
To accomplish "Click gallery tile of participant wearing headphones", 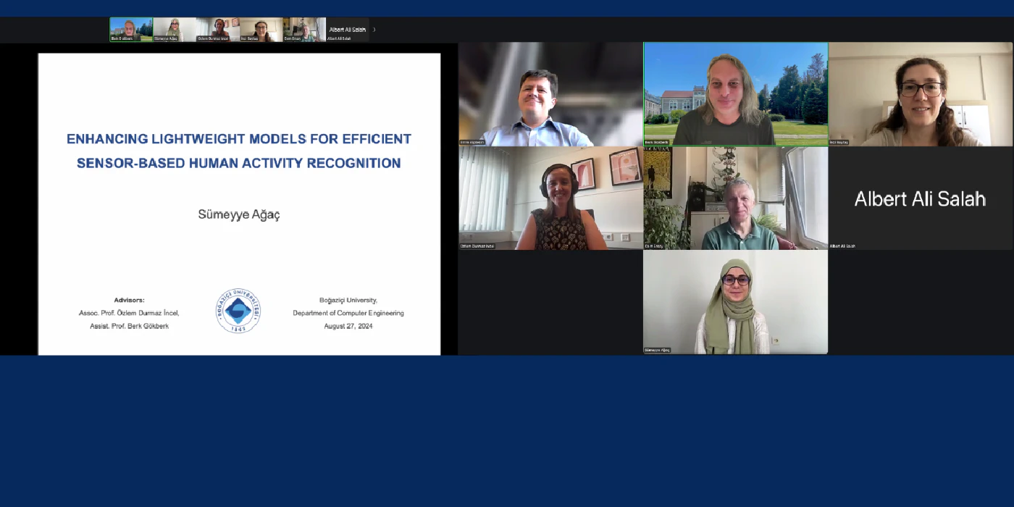I will click(550, 198).
